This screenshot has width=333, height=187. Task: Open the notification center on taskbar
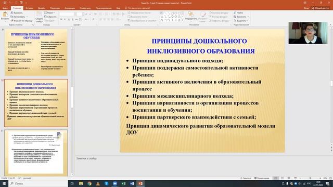327,183
